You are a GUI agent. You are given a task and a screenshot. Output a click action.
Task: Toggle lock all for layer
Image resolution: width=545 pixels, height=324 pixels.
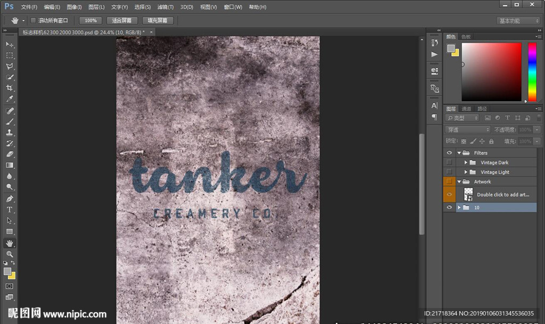tap(491, 141)
